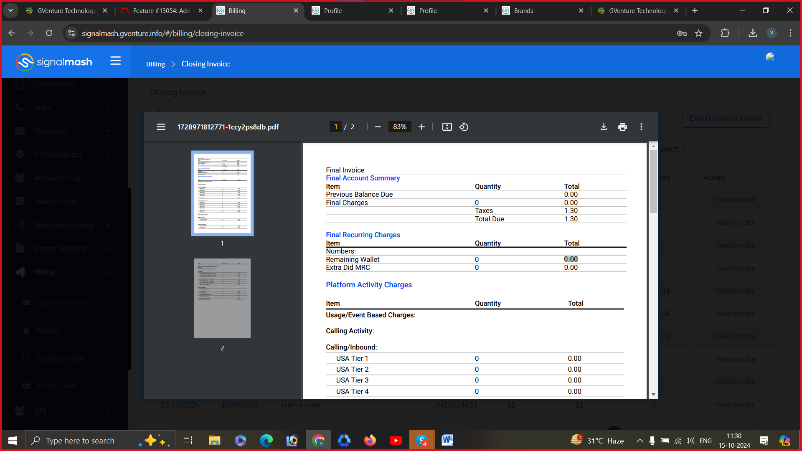Rotate the PDF counterclockwise

(464, 127)
